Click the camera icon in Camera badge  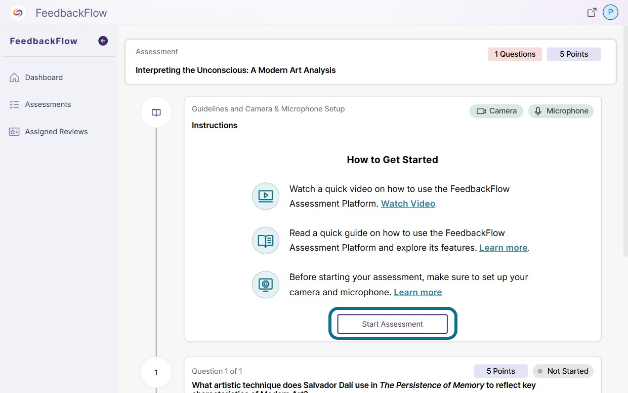tap(481, 111)
